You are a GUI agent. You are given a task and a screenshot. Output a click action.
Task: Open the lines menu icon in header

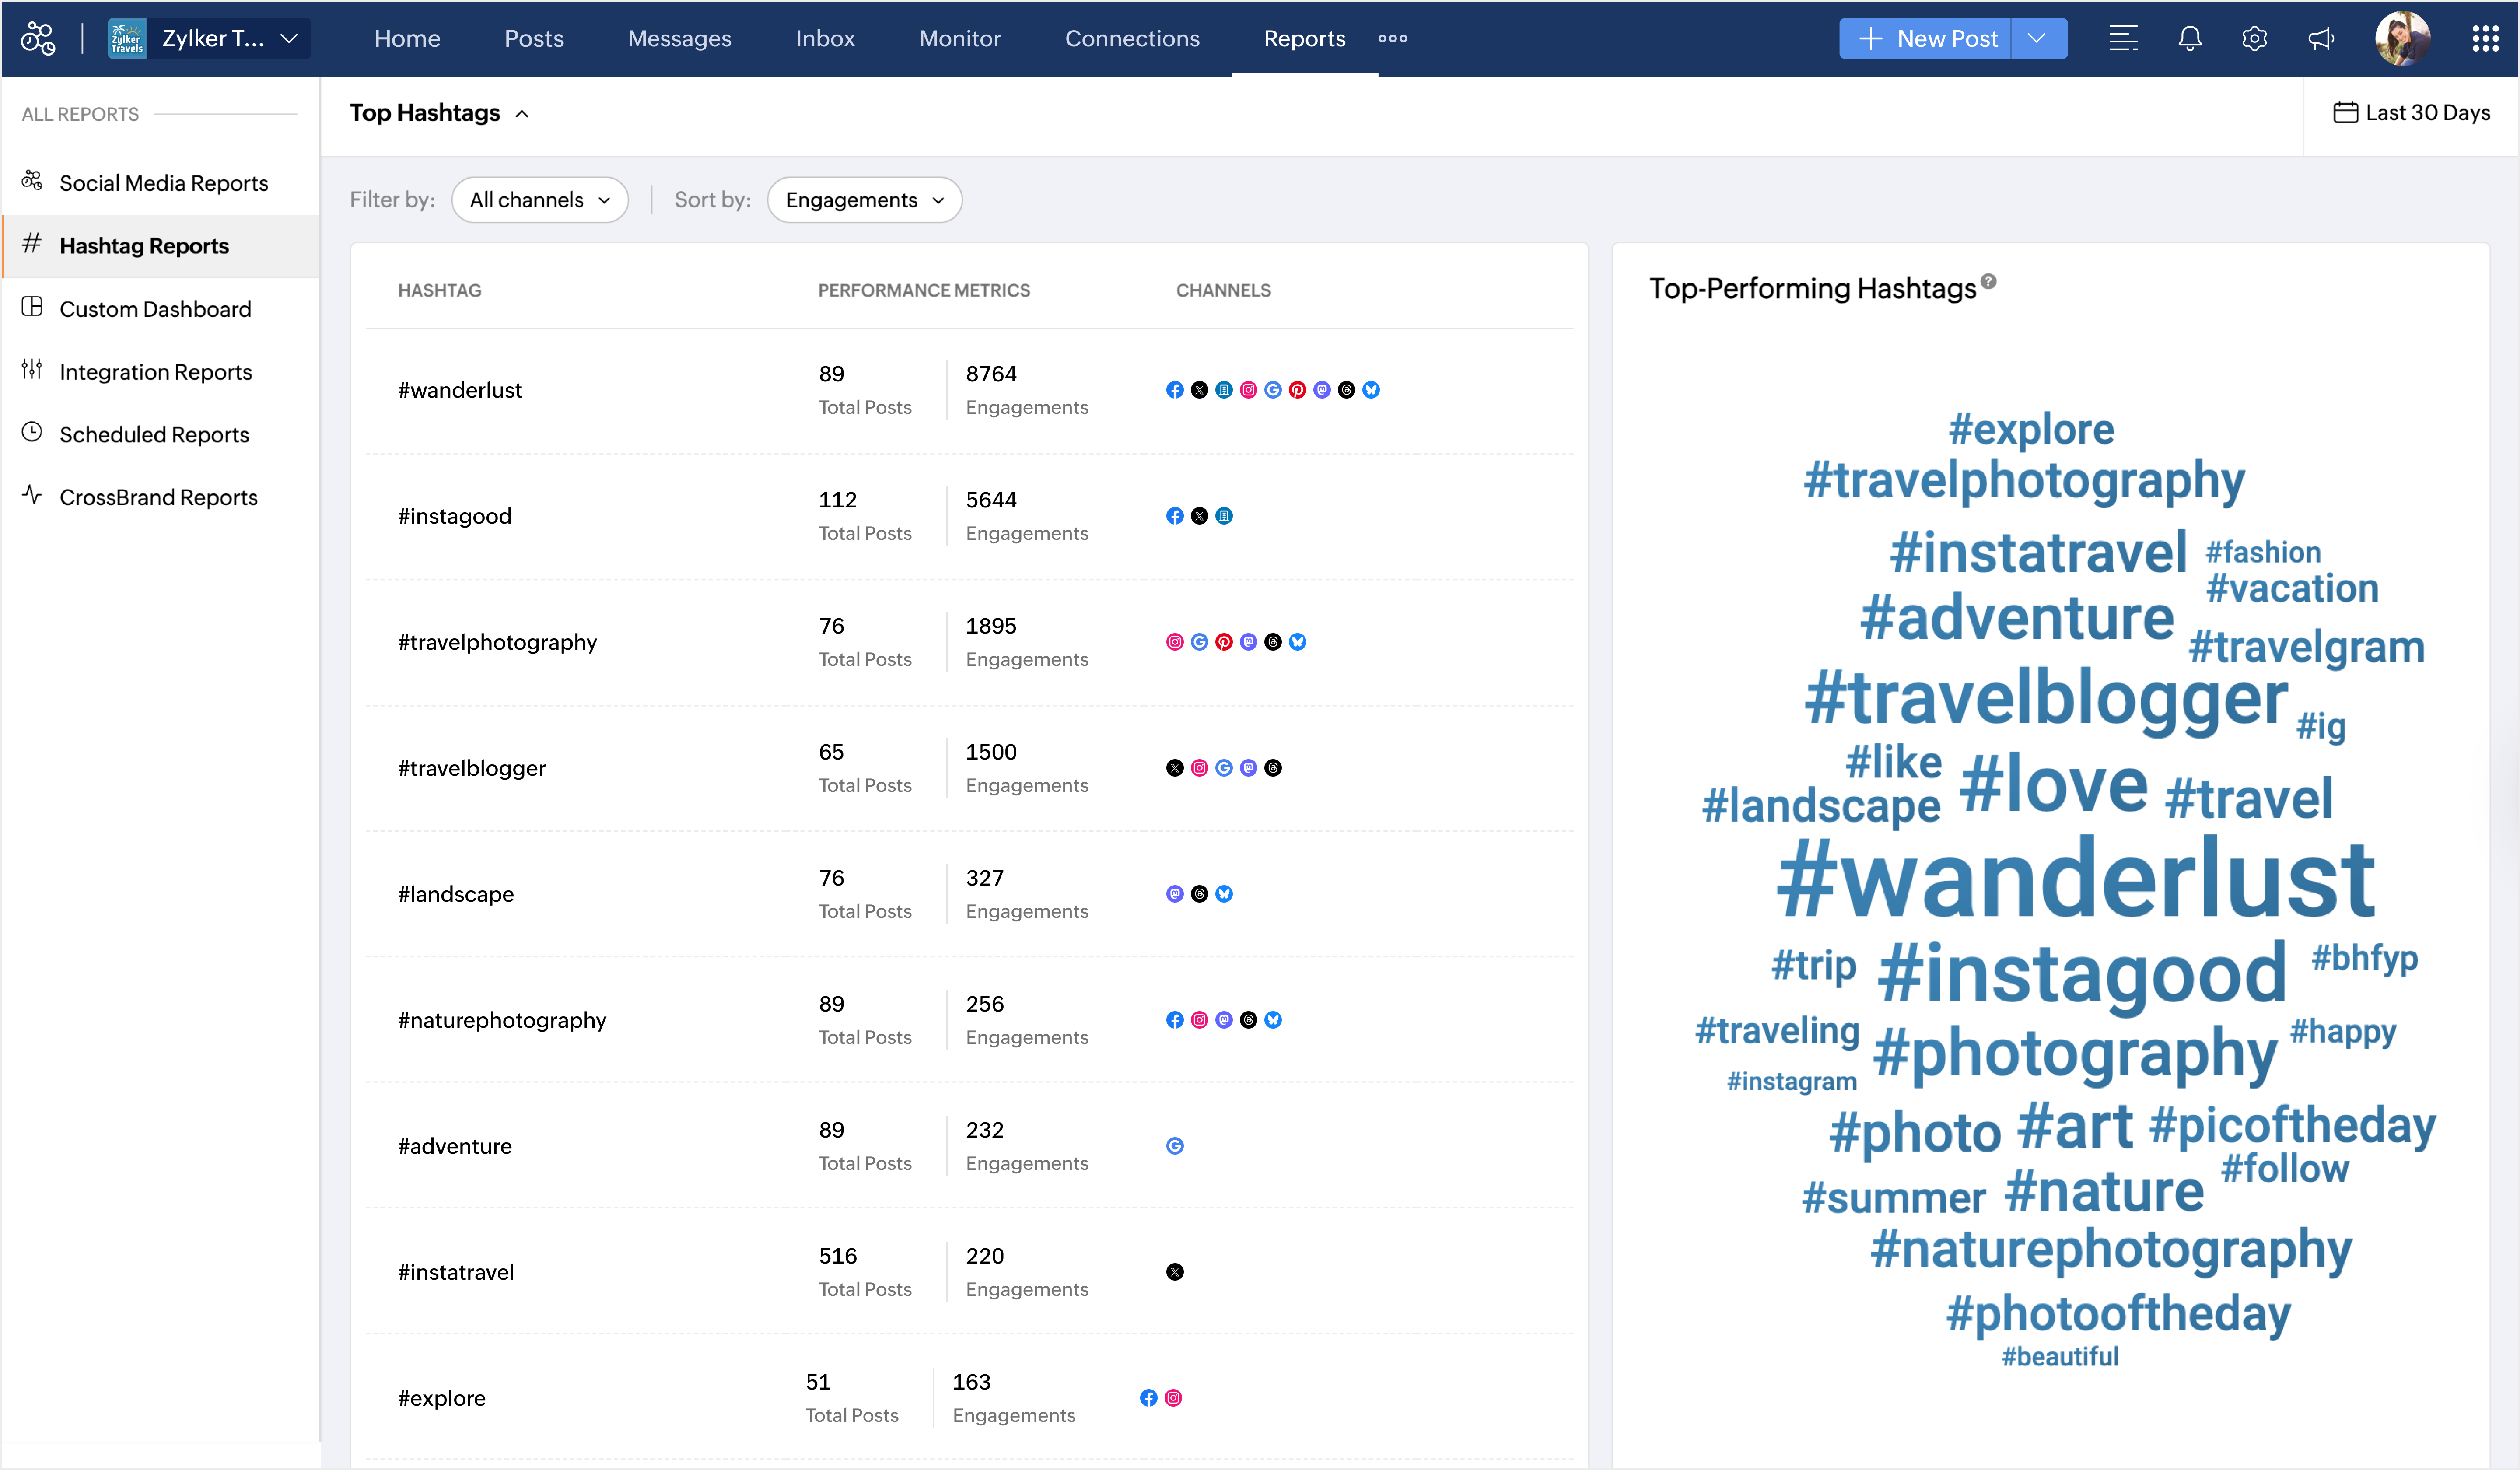pyautogui.click(x=2123, y=39)
